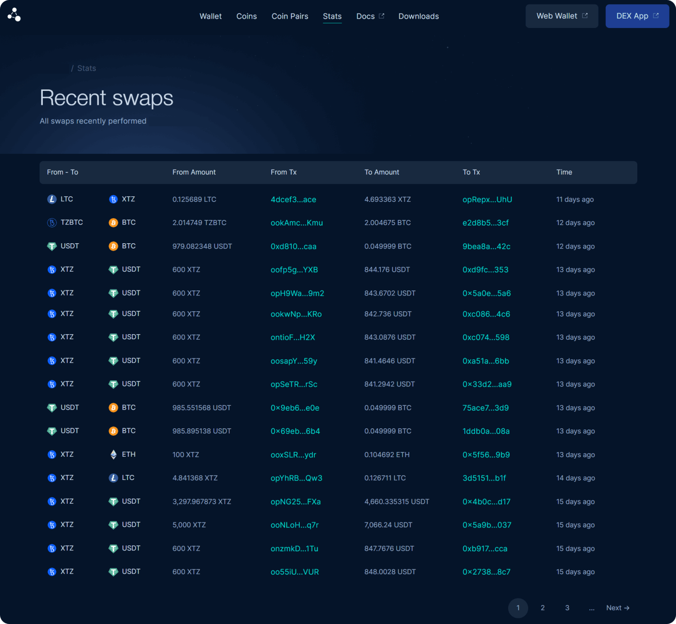Open the Docs navigation link
The width and height of the screenshot is (676, 624).
pyautogui.click(x=370, y=16)
